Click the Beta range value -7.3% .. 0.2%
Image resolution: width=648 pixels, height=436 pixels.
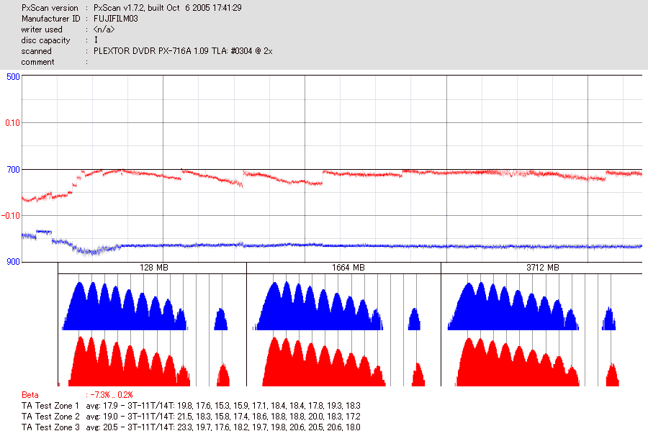click(112, 395)
